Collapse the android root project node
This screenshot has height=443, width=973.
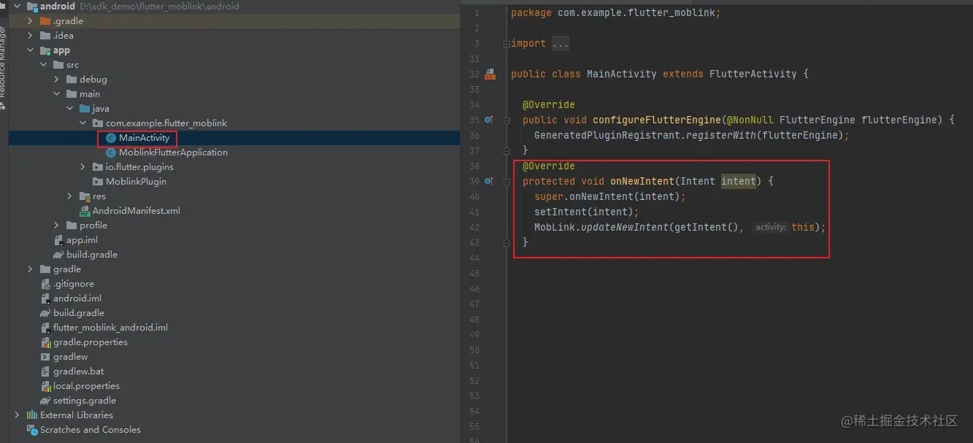tap(17, 7)
